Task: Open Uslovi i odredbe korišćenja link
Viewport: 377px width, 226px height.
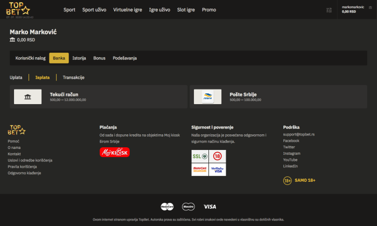Action: [x=30, y=160]
